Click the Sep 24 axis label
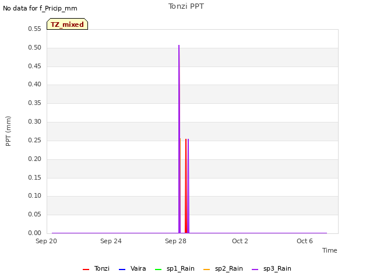This screenshot has height=280, width=373. 111,241
